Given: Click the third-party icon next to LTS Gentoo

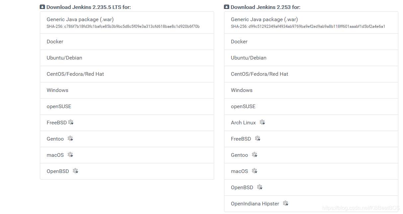Looking at the screenshot, I should coord(70,139).
